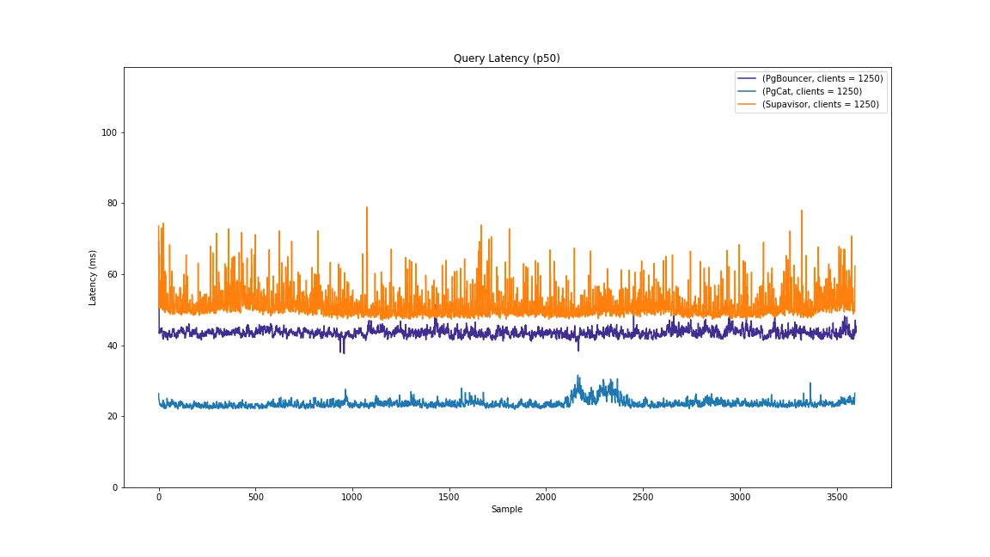Click the PgBouncer legend entry
The height and width of the screenshot is (557, 990).
810,78
